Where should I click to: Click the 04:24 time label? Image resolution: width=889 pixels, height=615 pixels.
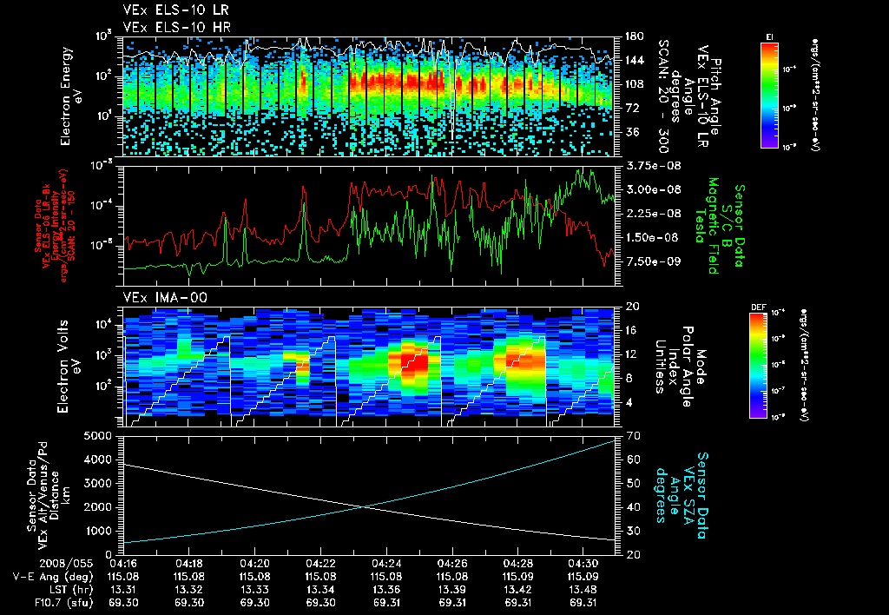click(x=386, y=564)
